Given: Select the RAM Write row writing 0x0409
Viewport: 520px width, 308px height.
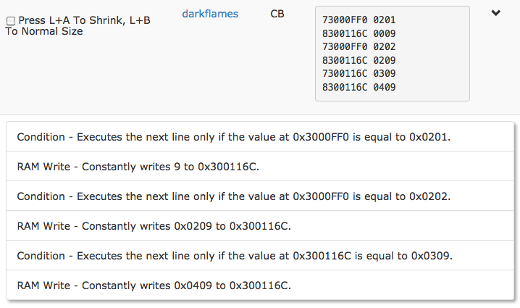Looking at the screenshot, I should click(154, 286).
